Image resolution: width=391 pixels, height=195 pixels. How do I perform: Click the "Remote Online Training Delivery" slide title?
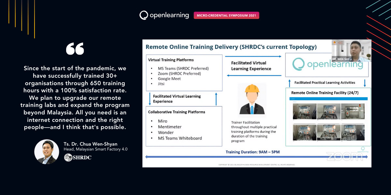(x=231, y=47)
